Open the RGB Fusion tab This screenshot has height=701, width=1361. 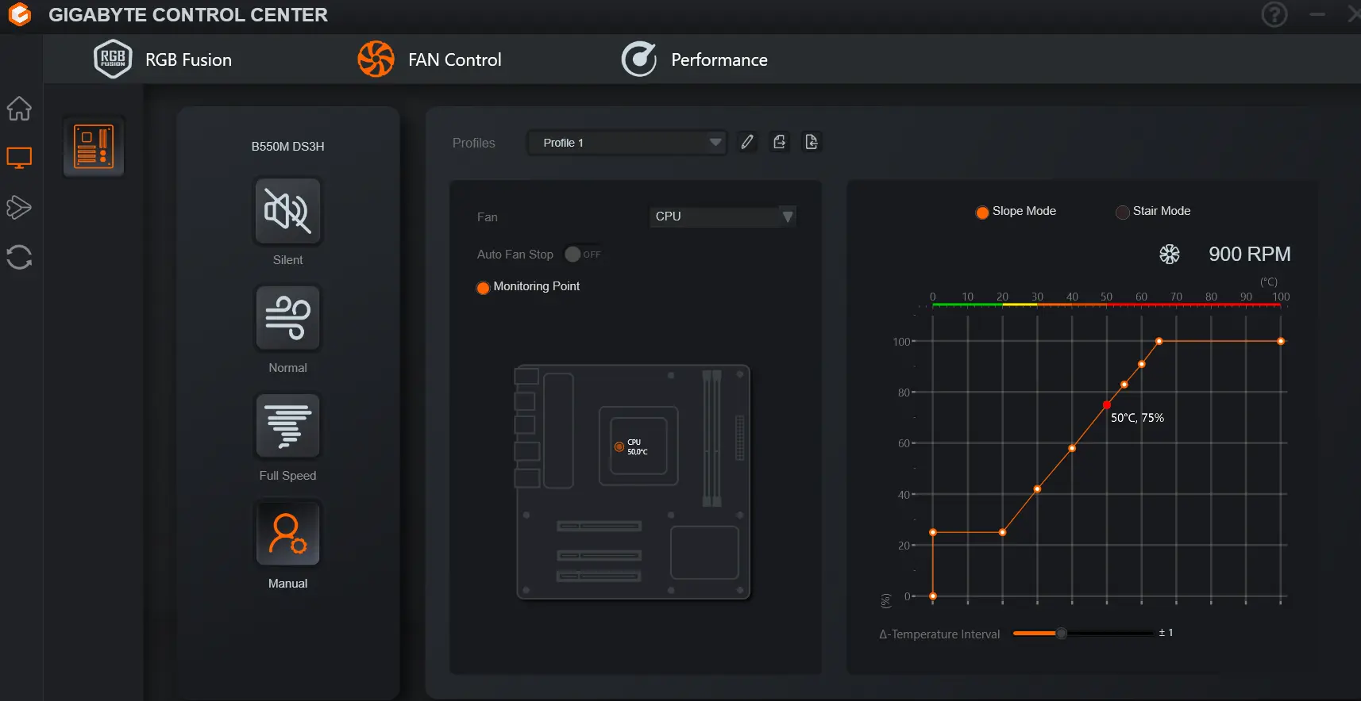pyautogui.click(x=163, y=59)
